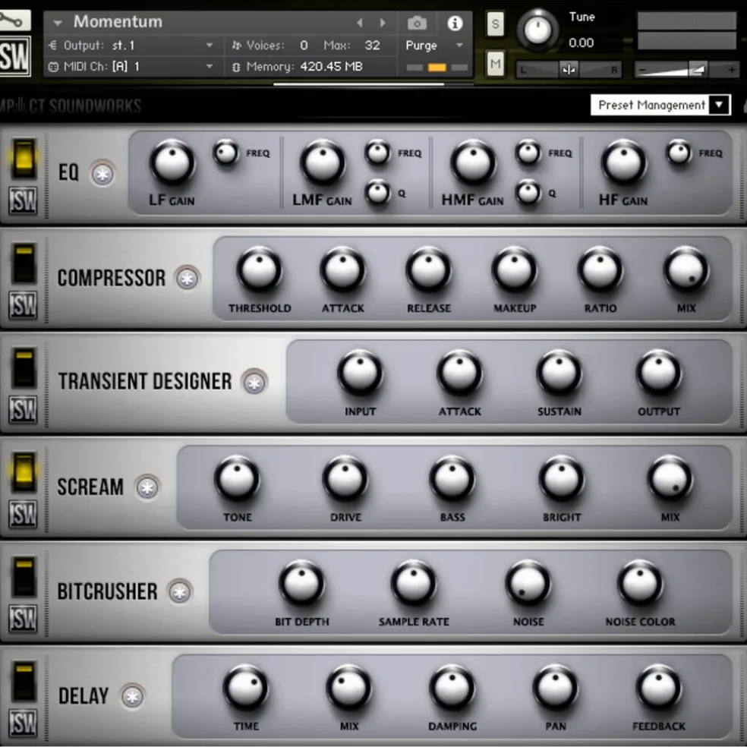Click the Bitcrusher Bit Depth knob
This screenshot has width=747, height=747.
point(301,583)
